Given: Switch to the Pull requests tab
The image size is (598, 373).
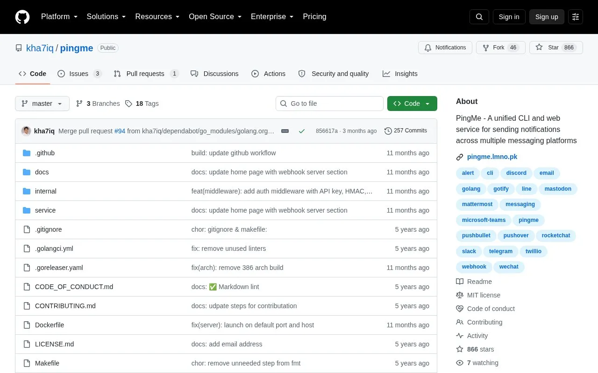Looking at the screenshot, I should pyautogui.click(x=146, y=74).
